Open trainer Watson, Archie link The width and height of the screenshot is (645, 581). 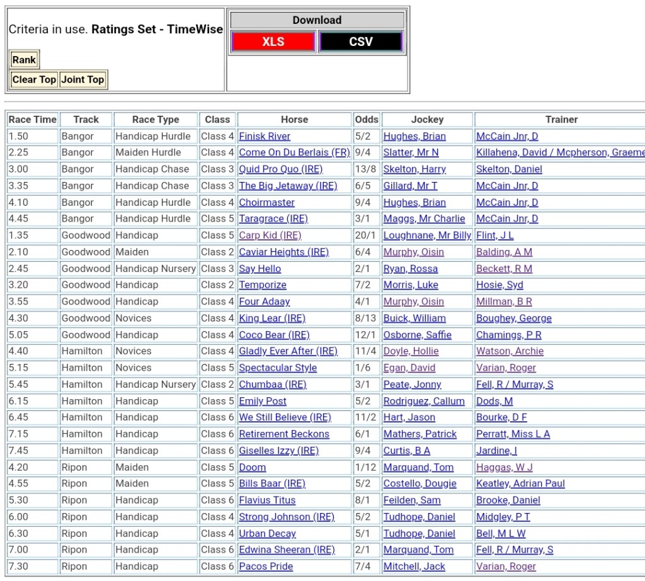[510, 351]
